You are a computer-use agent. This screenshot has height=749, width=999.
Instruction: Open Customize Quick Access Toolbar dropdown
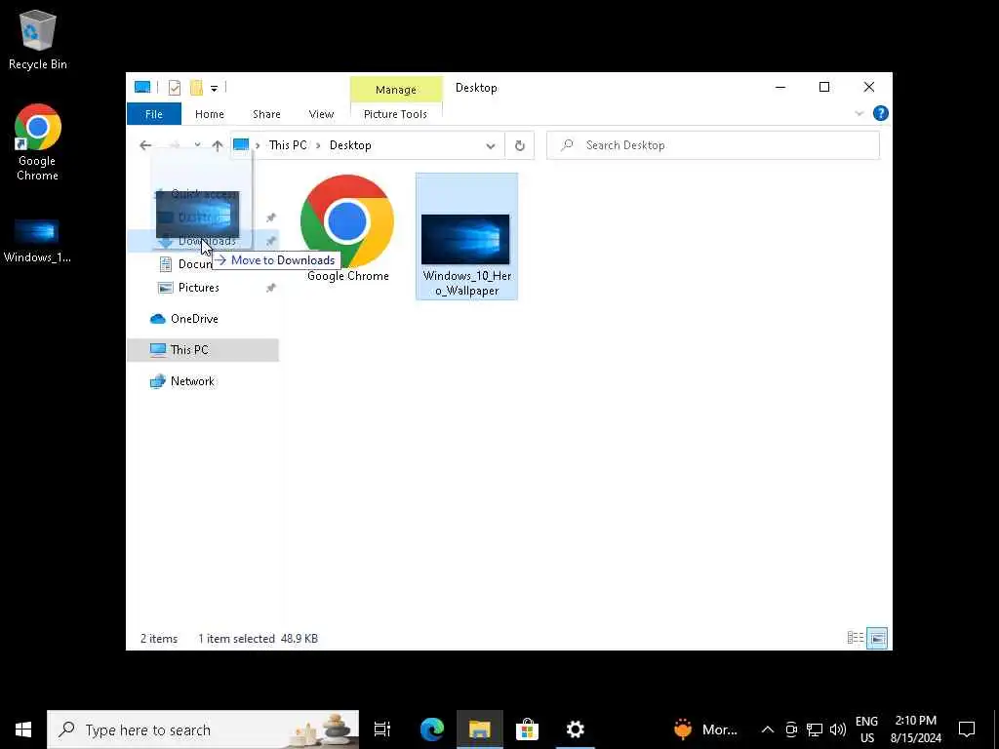214,88
